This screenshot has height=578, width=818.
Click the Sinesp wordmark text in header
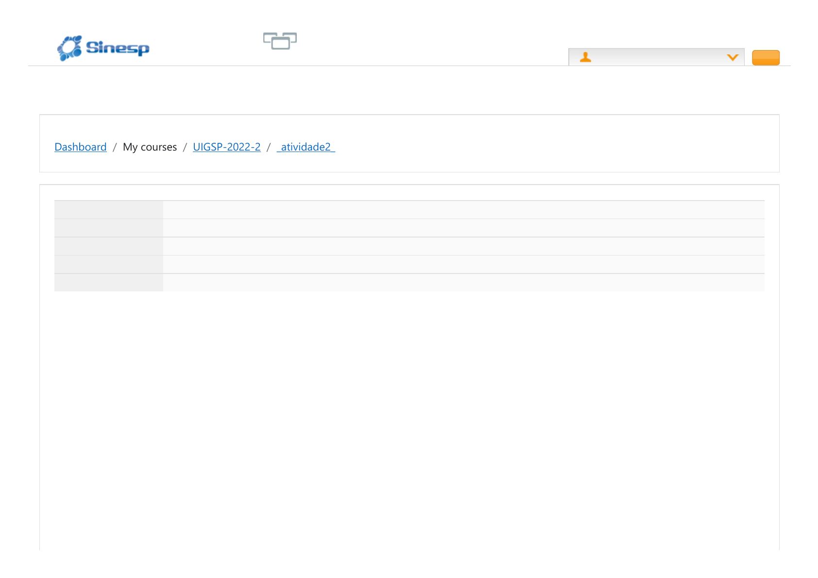[118, 48]
